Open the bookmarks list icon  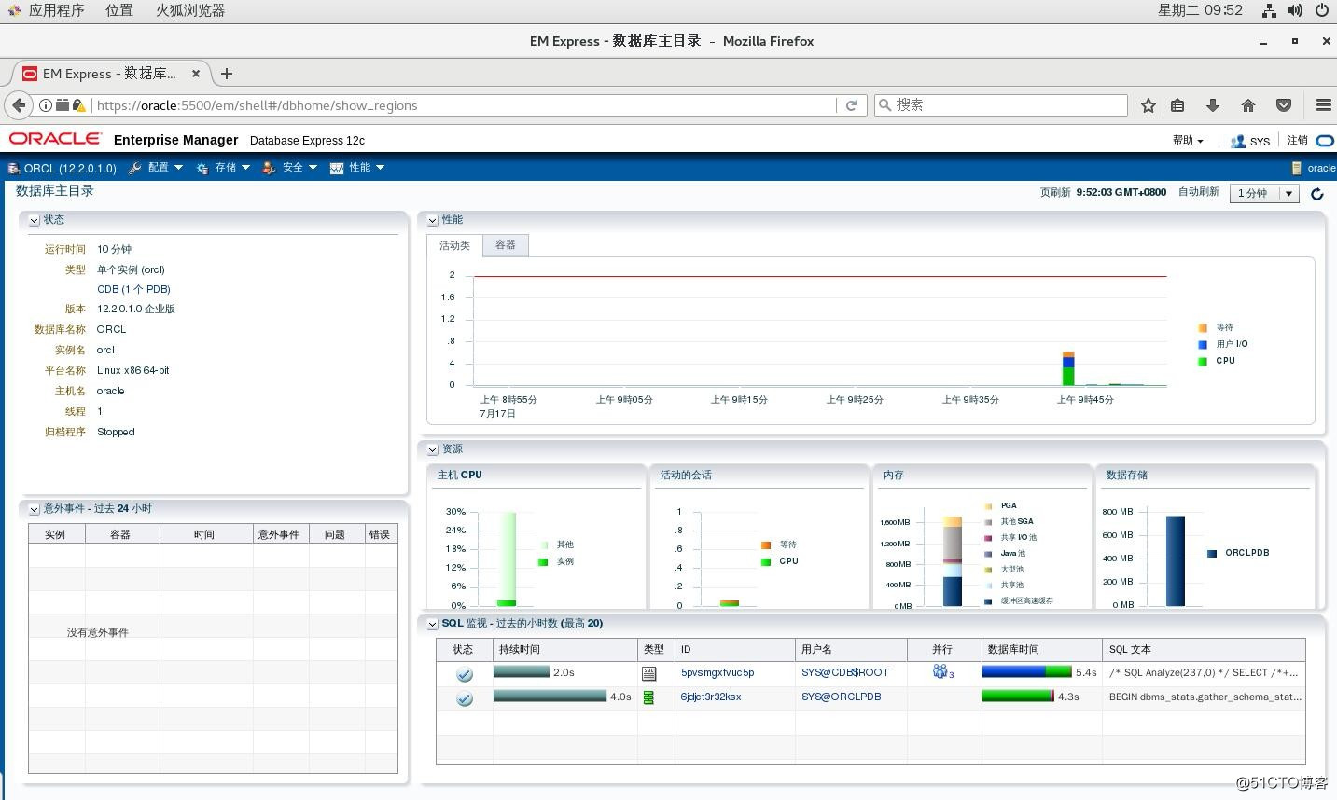click(1177, 105)
